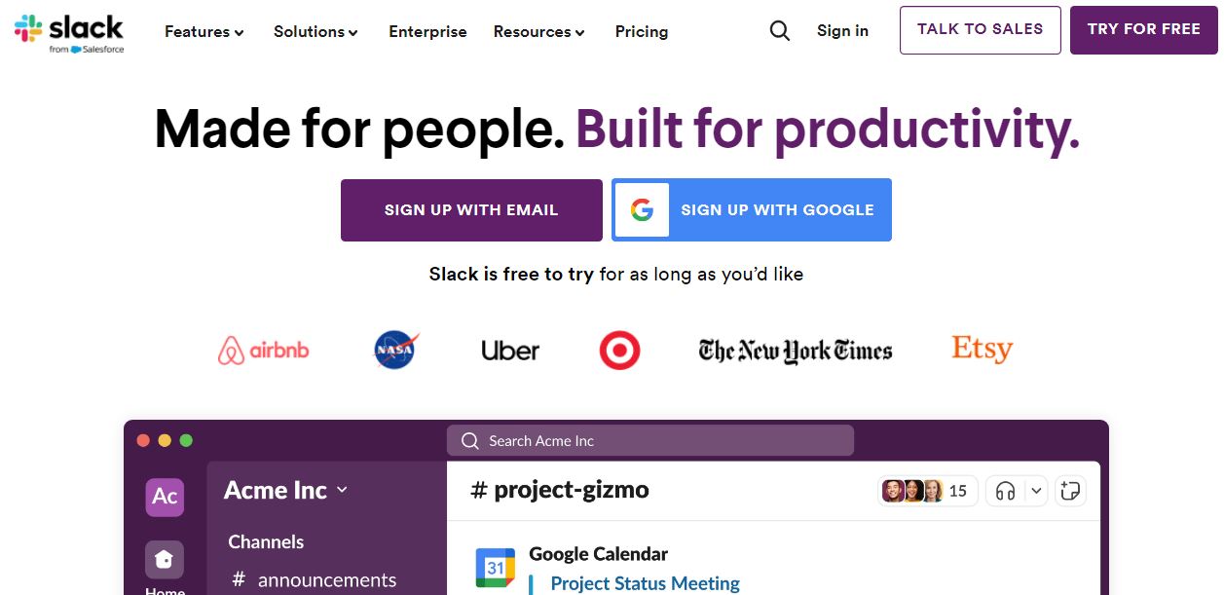Click the Google Calendar app icon

[x=495, y=568]
